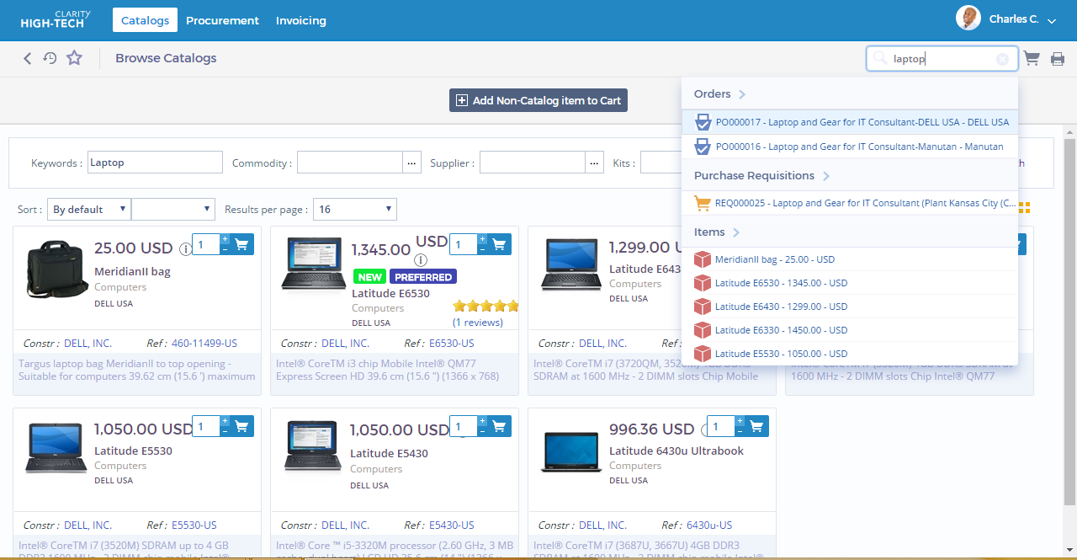
Task: Click Latitude 6430u Ultrabook thumbnail
Action: click(570, 451)
